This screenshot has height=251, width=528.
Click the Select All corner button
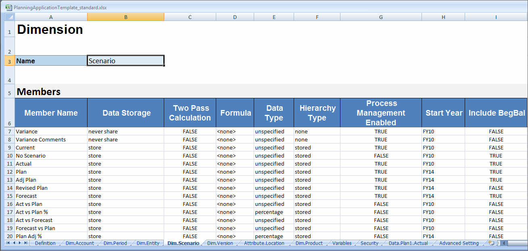pyautogui.click(x=9, y=17)
